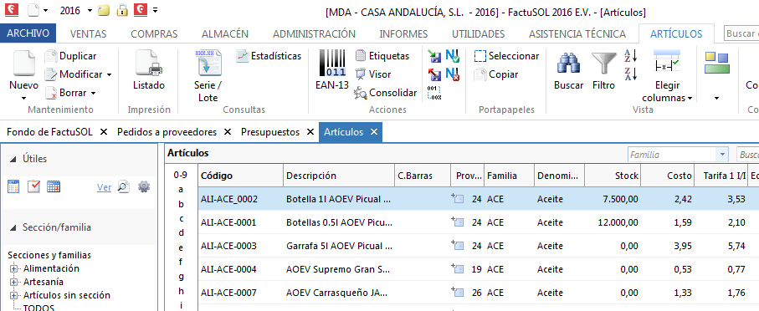
Task: Open the Familia combo box dropdown
Action: pyautogui.click(x=723, y=155)
